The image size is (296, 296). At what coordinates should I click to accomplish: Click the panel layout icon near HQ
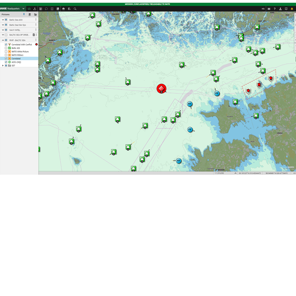coord(269,9)
